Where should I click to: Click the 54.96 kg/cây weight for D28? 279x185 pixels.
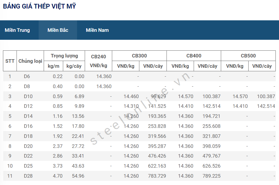pyautogui.click(x=78, y=176)
